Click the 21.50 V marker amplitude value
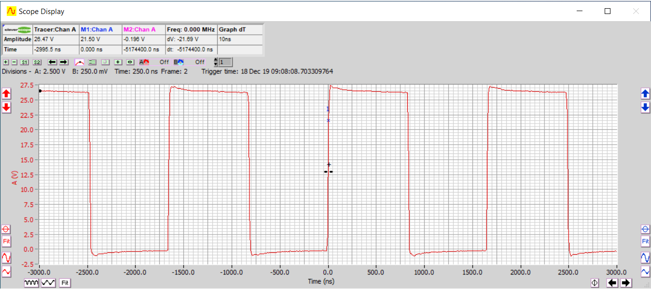The image size is (651, 289). tap(100, 40)
